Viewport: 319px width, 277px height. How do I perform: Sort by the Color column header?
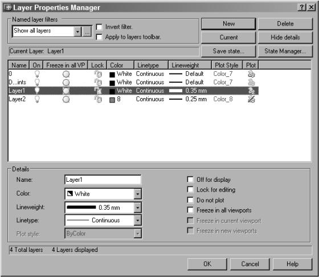pos(121,65)
